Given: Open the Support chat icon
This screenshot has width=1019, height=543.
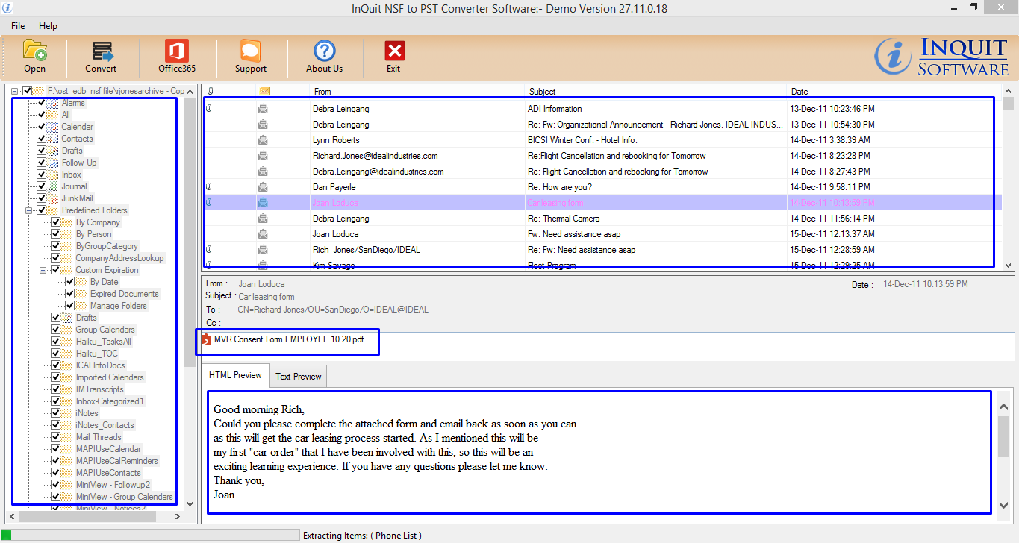Looking at the screenshot, I should point(251,51).
